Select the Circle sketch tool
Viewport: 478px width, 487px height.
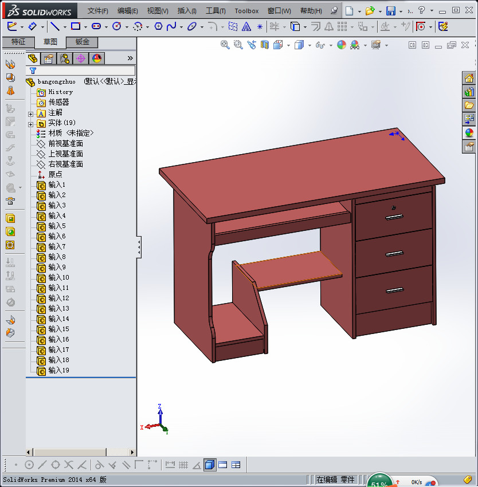point(116,26)
